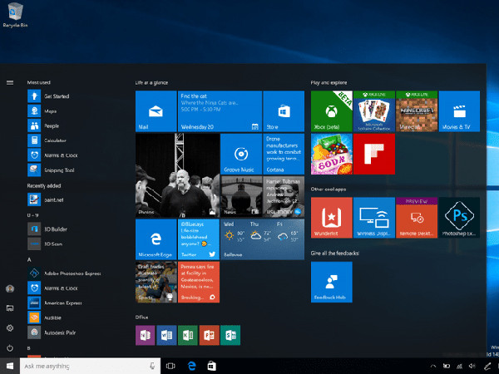
Task: Open the volume control in system tray
Action: (472, 367)
